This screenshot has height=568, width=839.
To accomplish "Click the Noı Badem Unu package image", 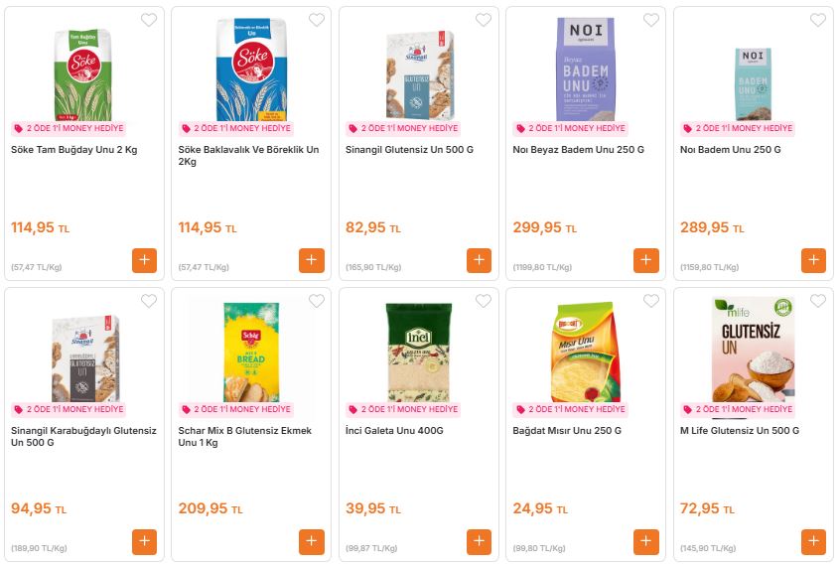I will click(753, 83).
